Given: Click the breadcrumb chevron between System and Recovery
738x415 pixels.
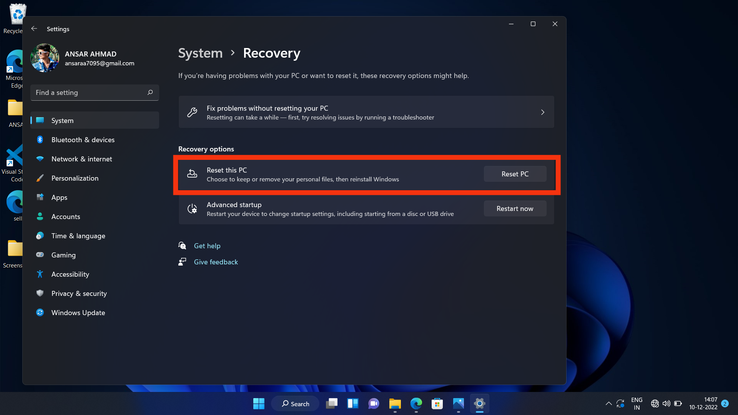Looking at the screenshot, I should pos(233,53).
